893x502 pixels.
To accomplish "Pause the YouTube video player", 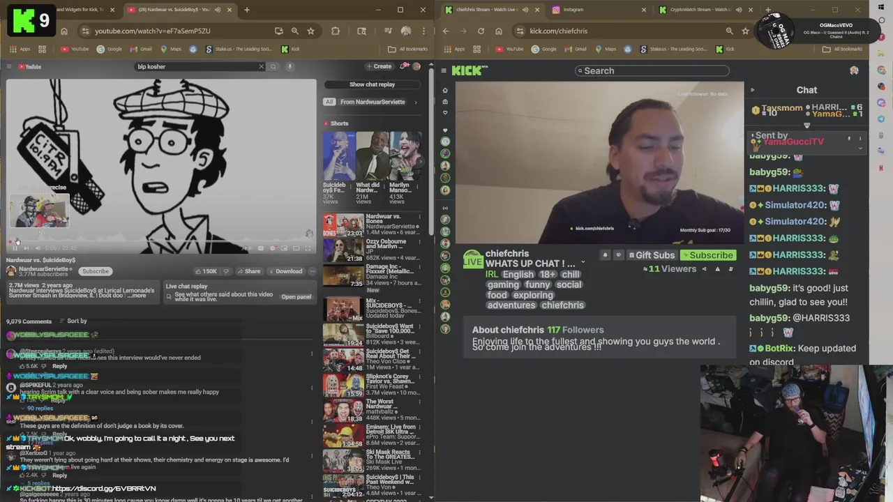I will click(15, 248).
